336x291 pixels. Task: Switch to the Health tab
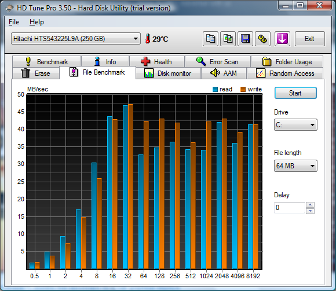[x=157, y=62]
